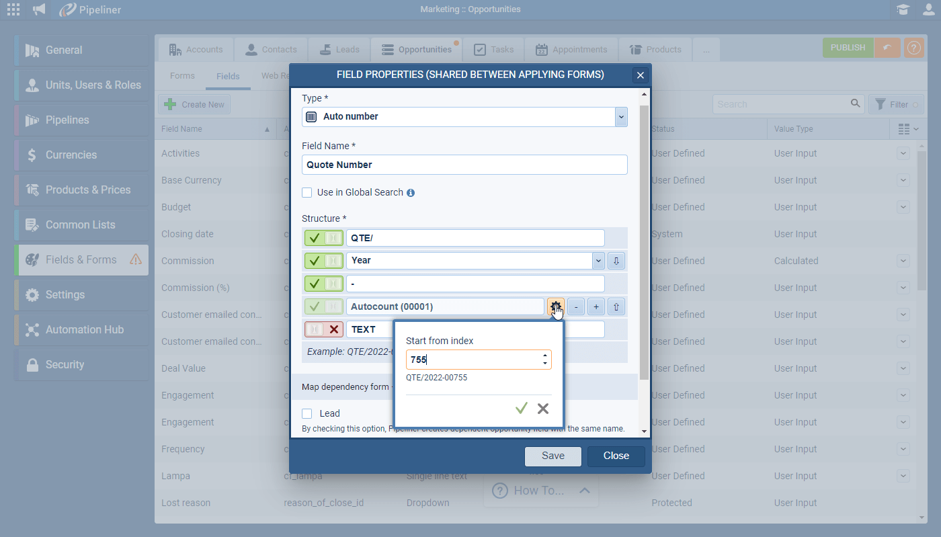This screenshot has width=941, height=537.
Task: Open the Type dropdown showing Auto number
Action: (621, 116)
